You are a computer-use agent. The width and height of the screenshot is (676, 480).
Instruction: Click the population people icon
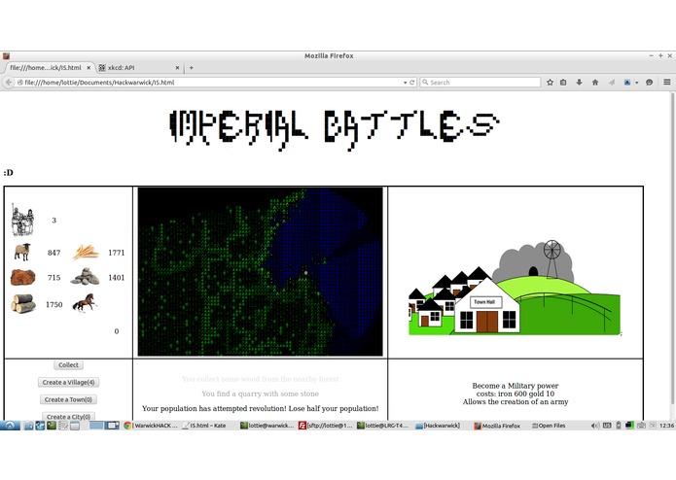coord(22,220)
